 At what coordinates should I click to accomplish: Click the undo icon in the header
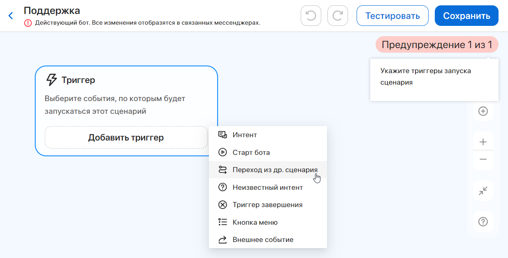click(x=311, y=15)
